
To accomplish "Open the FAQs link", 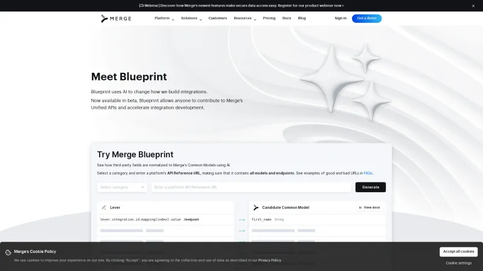I will click(368, 173).
